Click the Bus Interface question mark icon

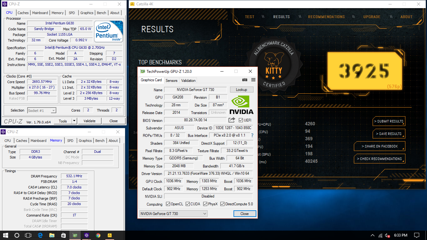(252, 135)
